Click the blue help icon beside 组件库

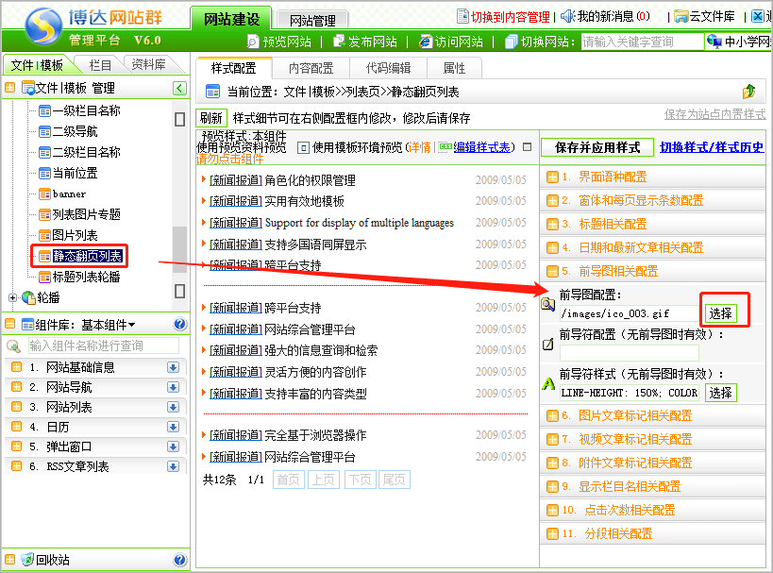[x=180, y=324]
